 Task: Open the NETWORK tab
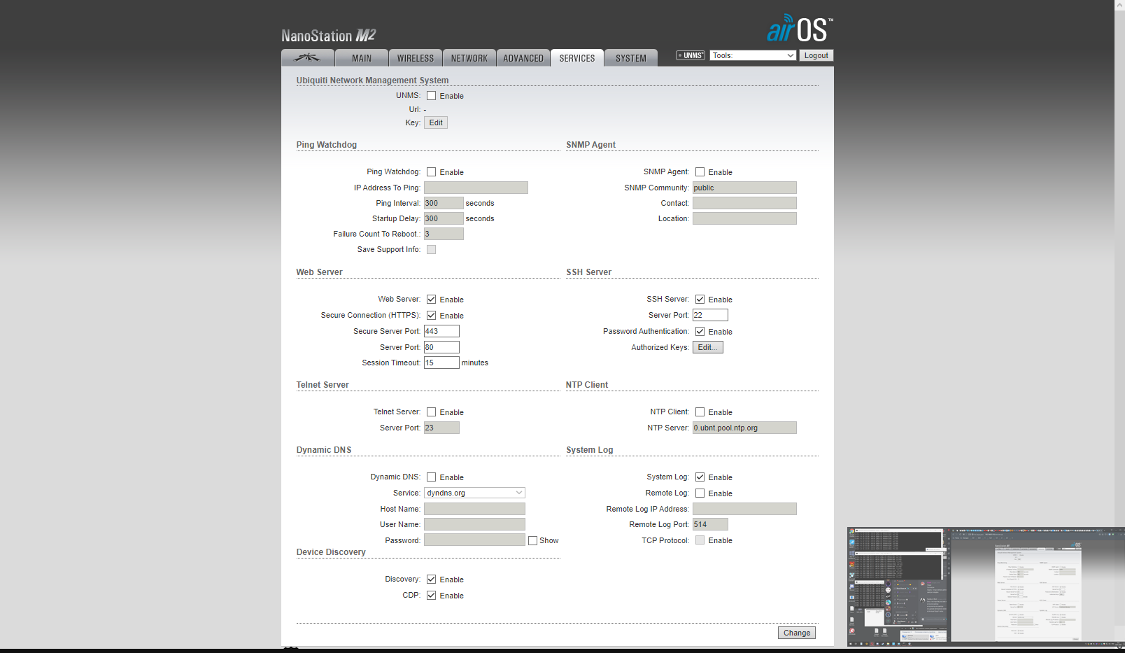coord(469,58)
